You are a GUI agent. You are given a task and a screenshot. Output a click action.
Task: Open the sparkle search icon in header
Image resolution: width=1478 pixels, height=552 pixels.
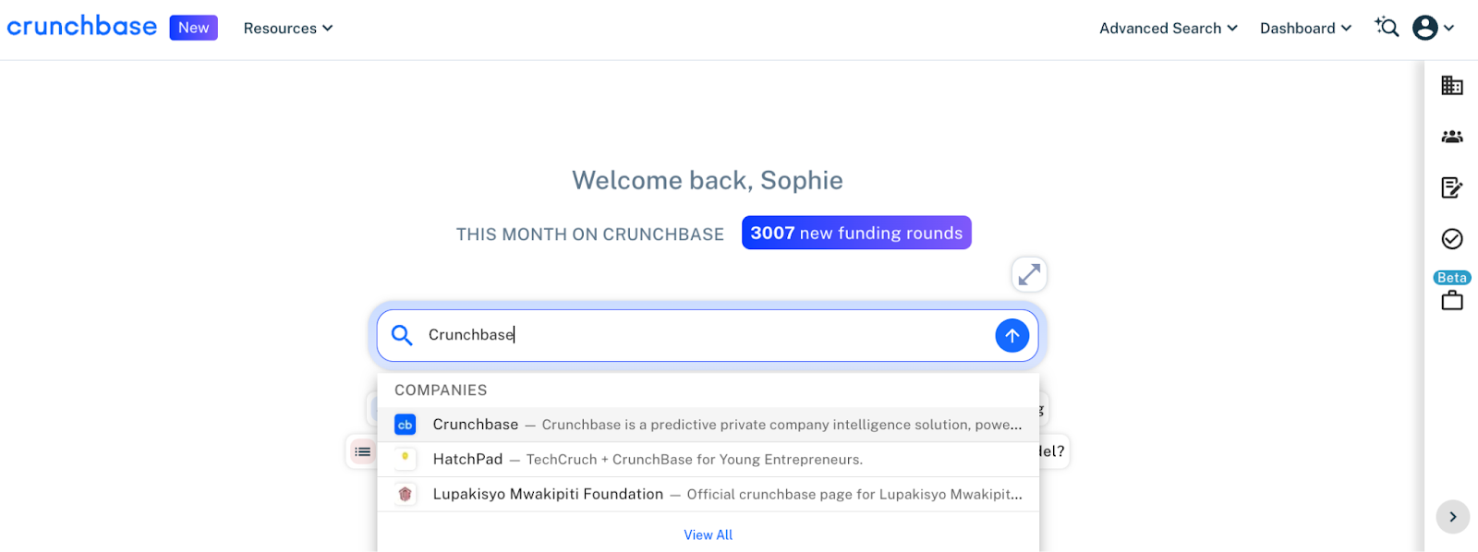[1387, 28]
